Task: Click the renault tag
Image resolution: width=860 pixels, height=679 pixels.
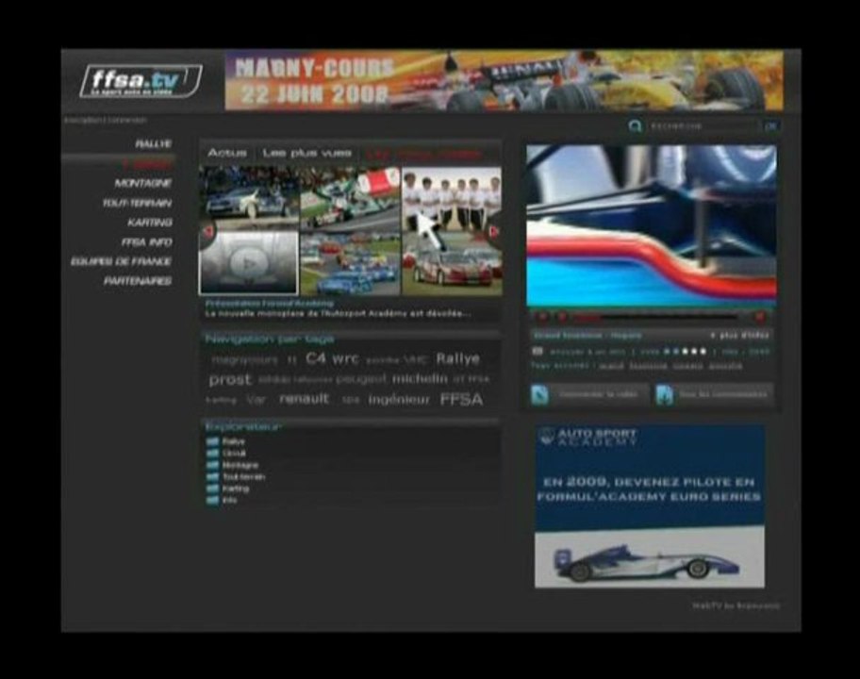Action: tap(305, 399)
